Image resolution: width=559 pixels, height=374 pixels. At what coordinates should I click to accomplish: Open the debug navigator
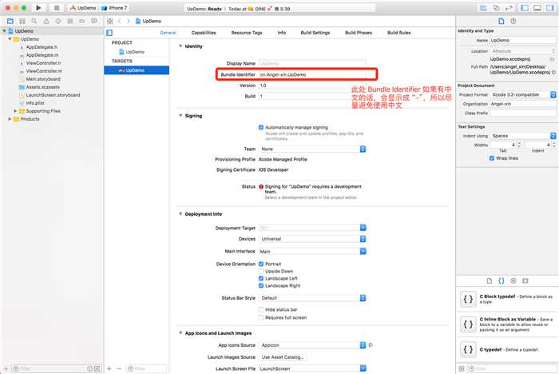coord(70,22)
